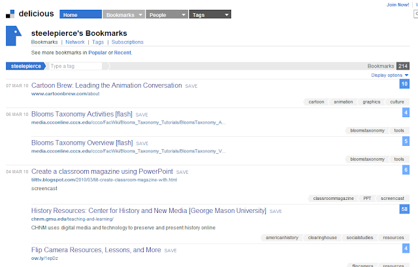Click bloomstaxonomy tag under Blooms Taxonomy Activities
This screenshot has width=418, height=267.
(x=367, y=130)
